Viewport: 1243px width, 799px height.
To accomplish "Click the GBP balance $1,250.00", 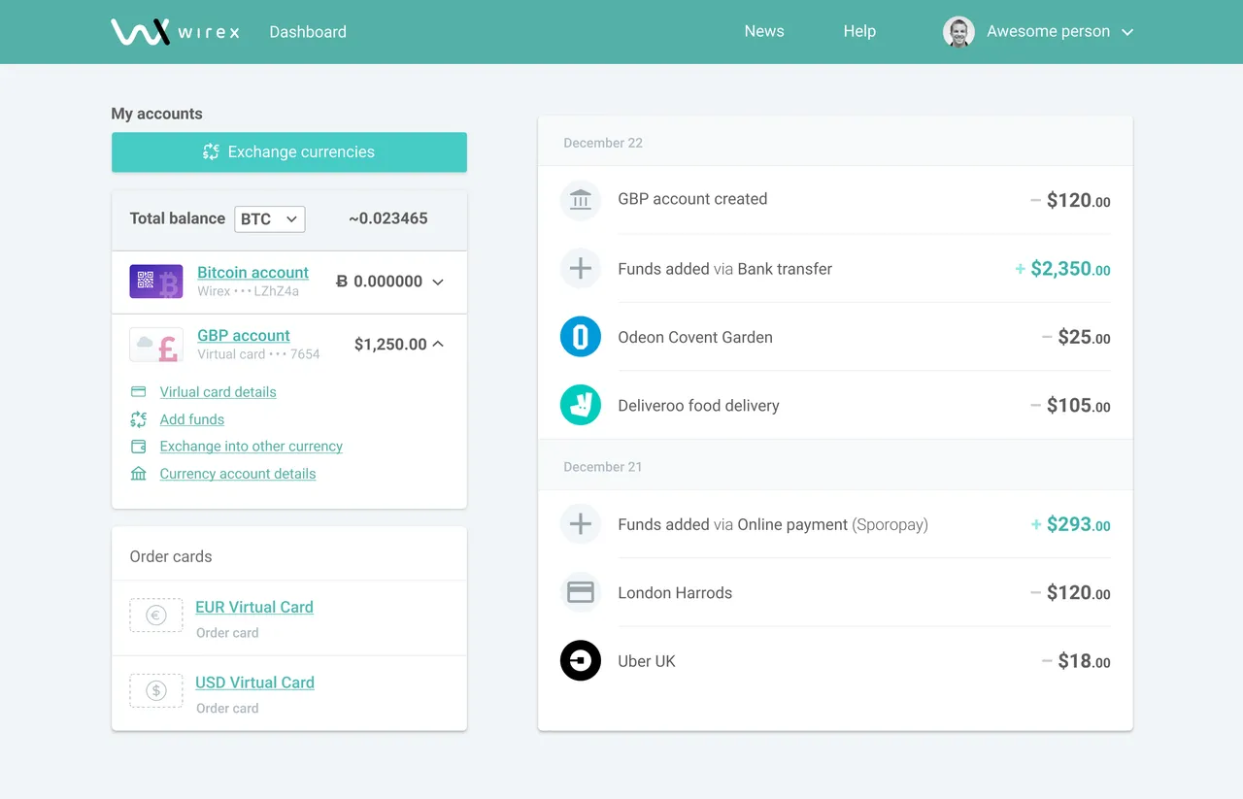I will [390, 345].
